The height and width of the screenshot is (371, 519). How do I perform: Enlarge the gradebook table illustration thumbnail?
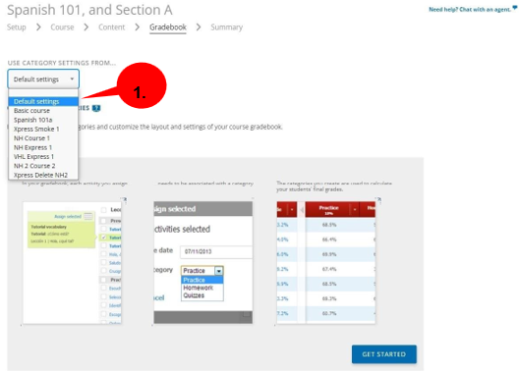326,263
